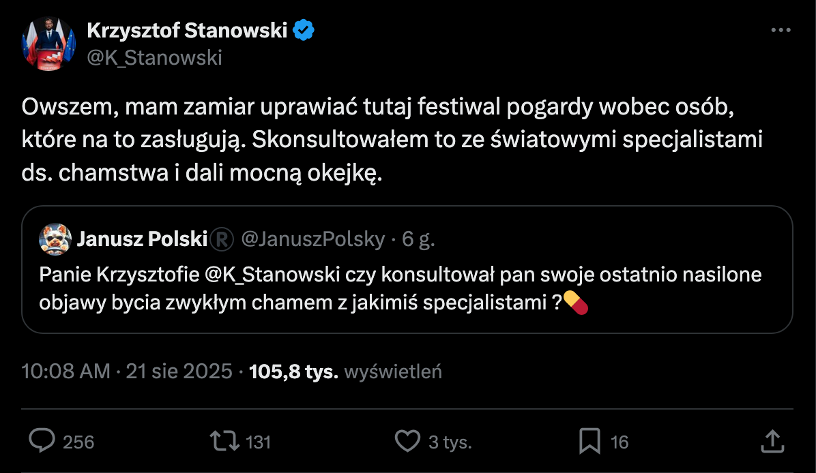Click the pill emoji in quoted tweet
The image size is (816, 473).
pyautogui.click(x=576, y=303)
